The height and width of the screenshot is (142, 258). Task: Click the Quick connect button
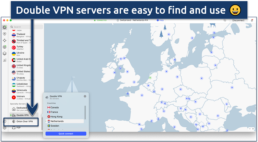point(66,134)
